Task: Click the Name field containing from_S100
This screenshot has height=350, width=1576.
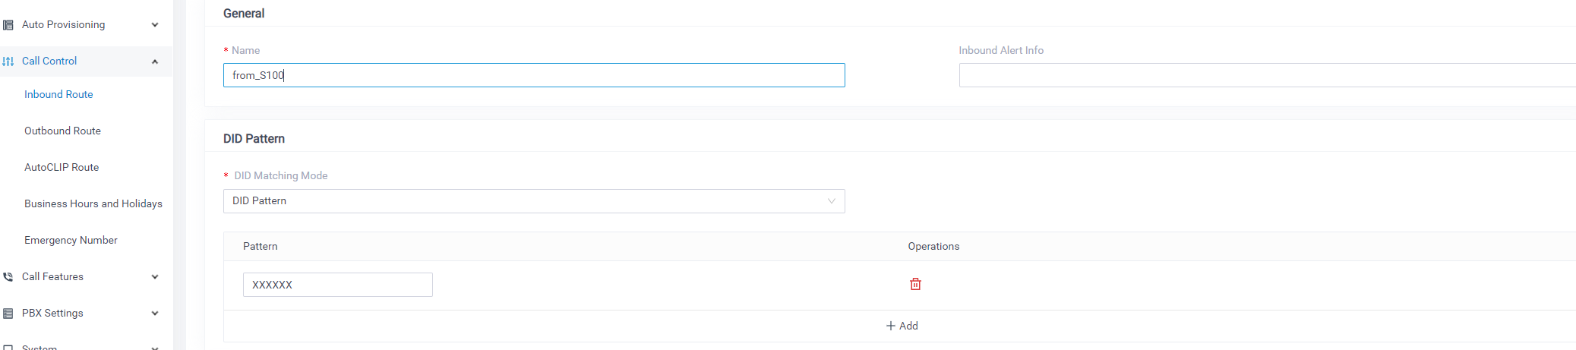Action: tap(534, 75)
